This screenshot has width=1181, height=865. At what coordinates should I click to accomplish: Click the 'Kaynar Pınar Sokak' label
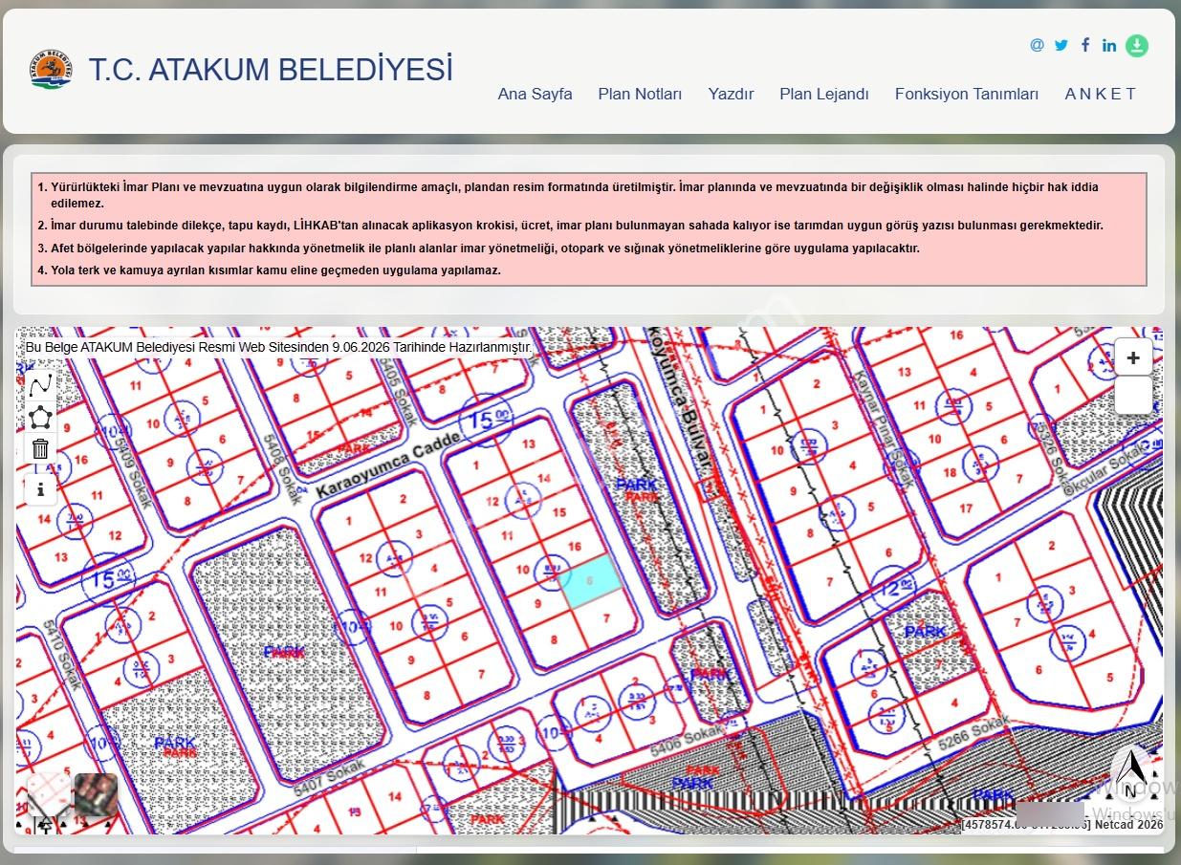pos(883,428)
